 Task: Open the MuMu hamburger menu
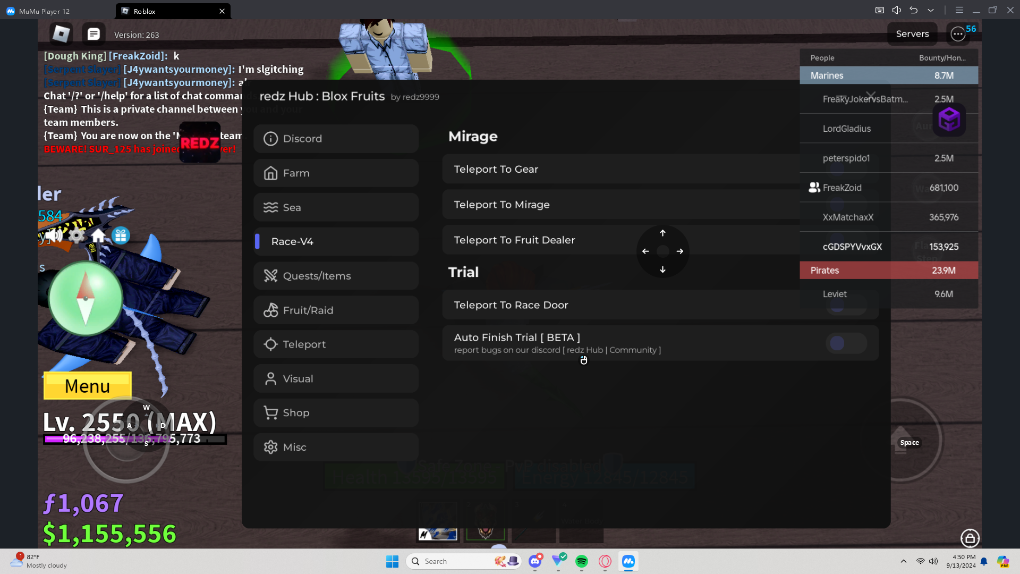point(959,10)
